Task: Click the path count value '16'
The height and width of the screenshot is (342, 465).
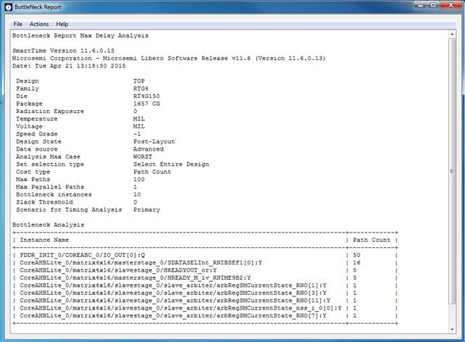Action: 356,263
